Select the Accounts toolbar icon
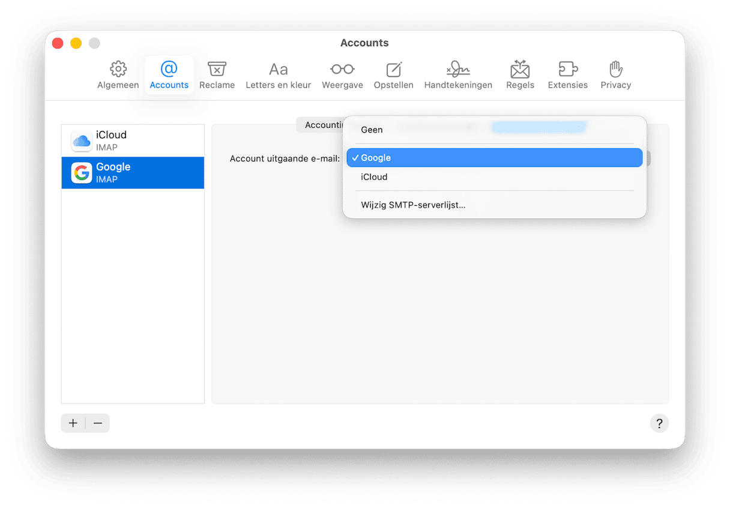This screenshot has width=730, height=508. [169, 74]
